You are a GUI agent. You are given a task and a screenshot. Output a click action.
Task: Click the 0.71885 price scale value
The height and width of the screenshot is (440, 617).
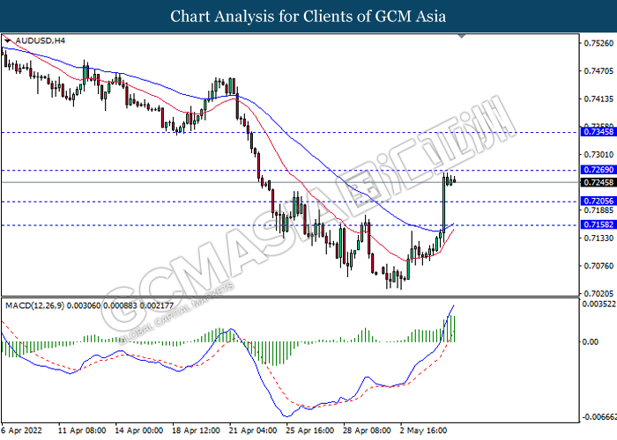pyautogui.click(x=598, y=210)
